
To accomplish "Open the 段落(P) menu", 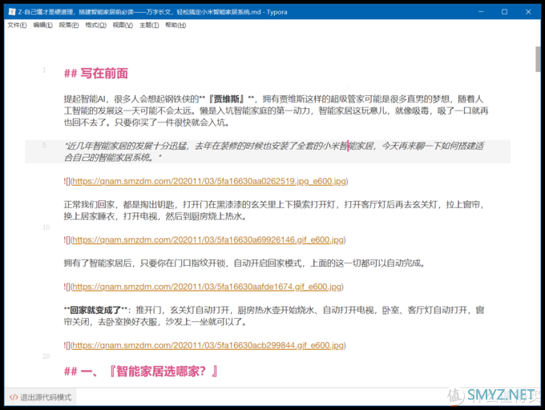I will (x=69, y=25).
